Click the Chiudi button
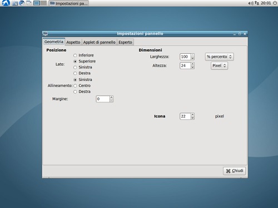Image resolution: width=278 pixels, height=208 pixels. pyautogui.click(x=234, y=171)
